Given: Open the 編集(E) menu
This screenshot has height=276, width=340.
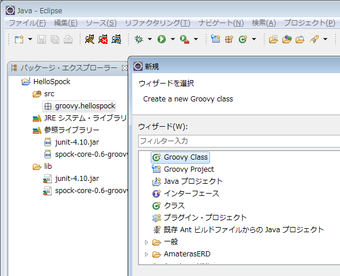Looking at the screenshot, I should 66,23.
